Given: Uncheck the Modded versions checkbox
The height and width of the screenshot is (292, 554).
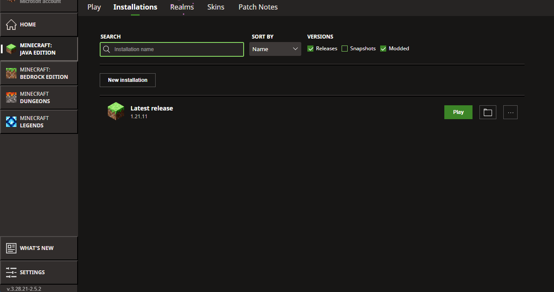Looking at the screenshot, I should coord(383,49).
